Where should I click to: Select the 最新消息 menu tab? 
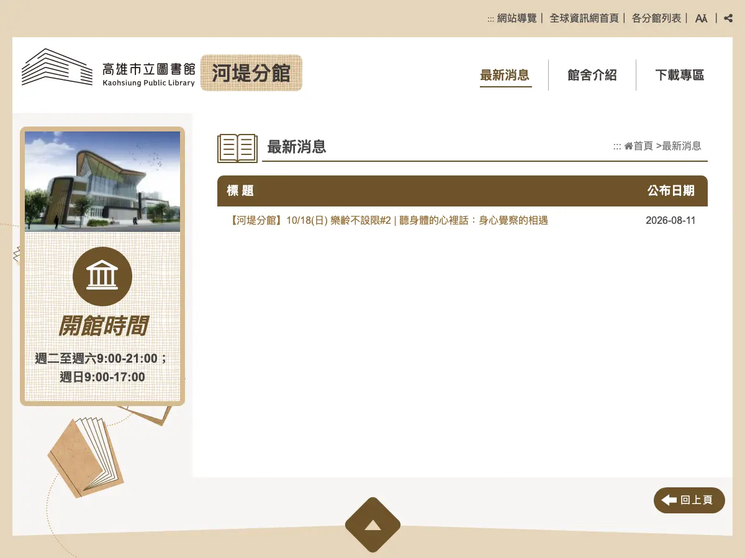pos(505,76)
